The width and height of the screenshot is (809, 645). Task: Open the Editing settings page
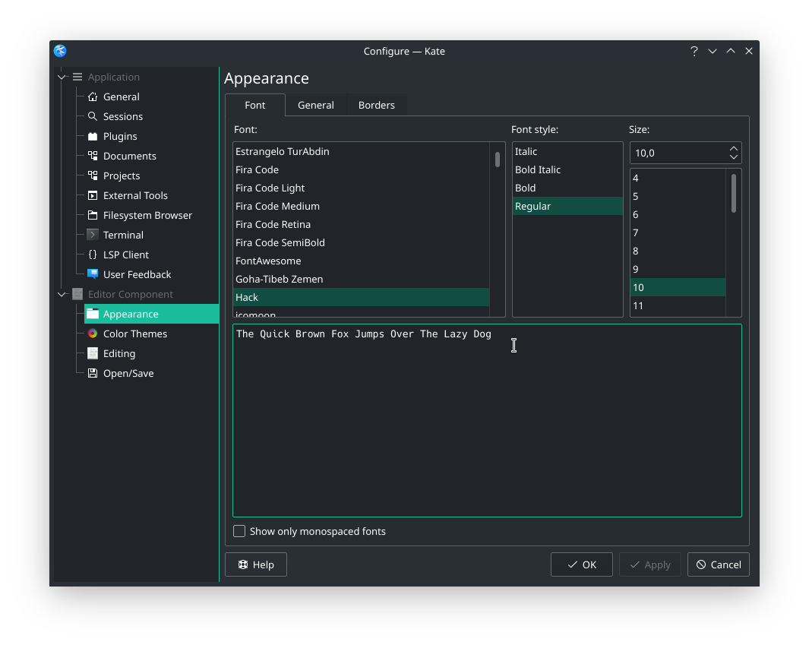[x=119, y=353]
